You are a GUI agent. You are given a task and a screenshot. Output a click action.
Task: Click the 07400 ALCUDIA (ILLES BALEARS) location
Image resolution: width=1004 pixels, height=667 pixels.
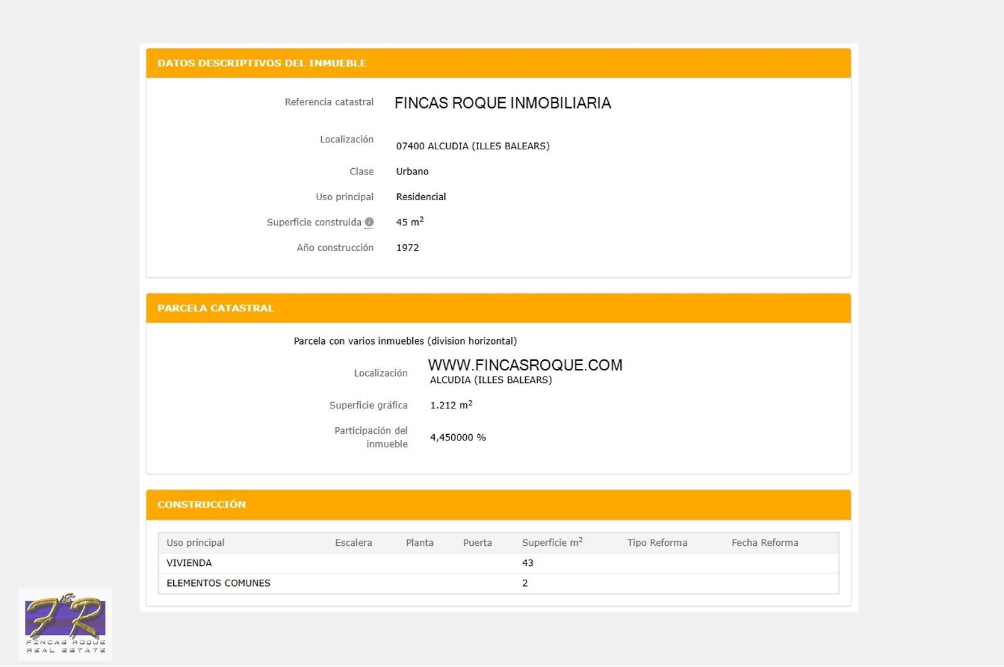(473, 146)
